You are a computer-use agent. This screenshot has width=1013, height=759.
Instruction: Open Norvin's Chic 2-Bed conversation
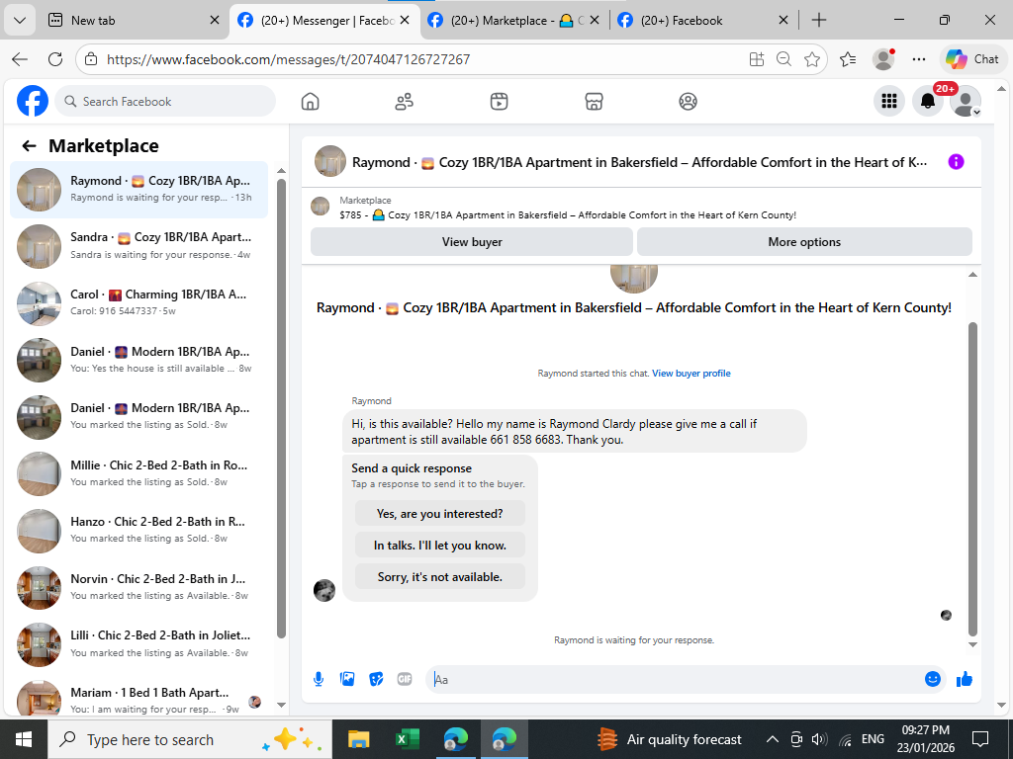138,587
